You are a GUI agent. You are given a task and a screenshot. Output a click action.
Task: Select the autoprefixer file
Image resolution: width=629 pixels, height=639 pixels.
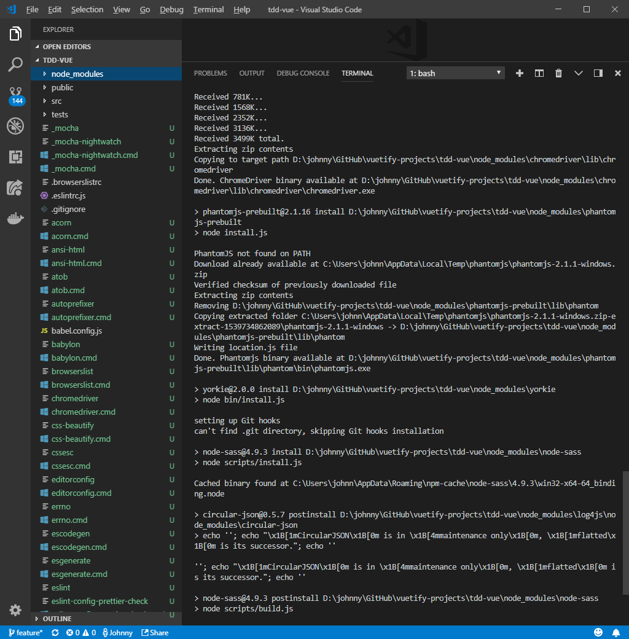[106, 304]
